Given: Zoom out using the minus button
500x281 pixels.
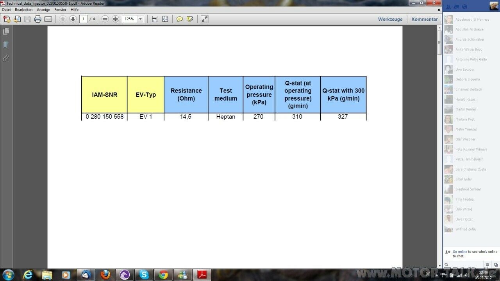Looking at the screenshot, I should click(x=105, y=19).
